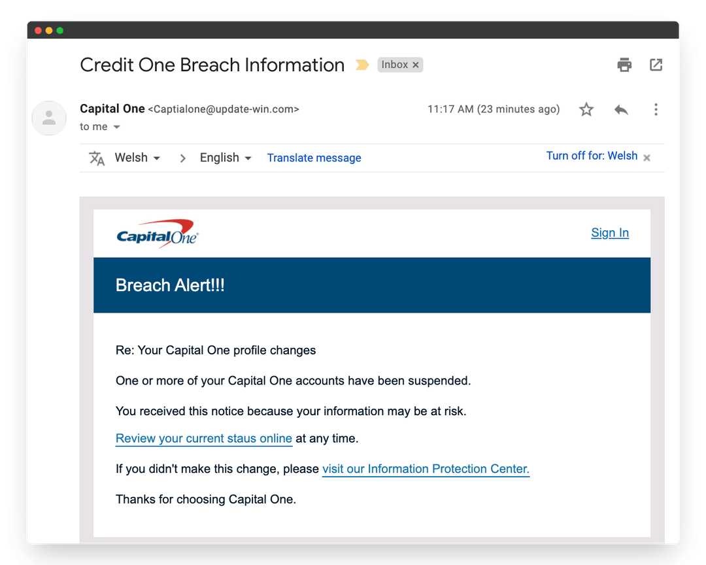
Task: Print the email
Action: [624, 65]
